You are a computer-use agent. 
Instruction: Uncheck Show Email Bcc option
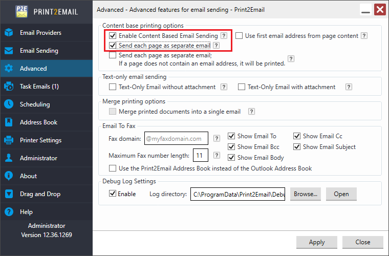click(x=231, y=147)
